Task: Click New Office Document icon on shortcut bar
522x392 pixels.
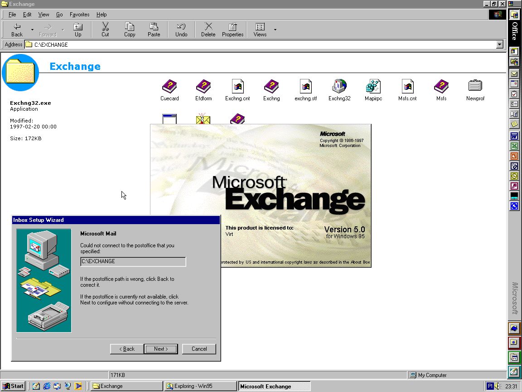Action: (x=514, y=52)
